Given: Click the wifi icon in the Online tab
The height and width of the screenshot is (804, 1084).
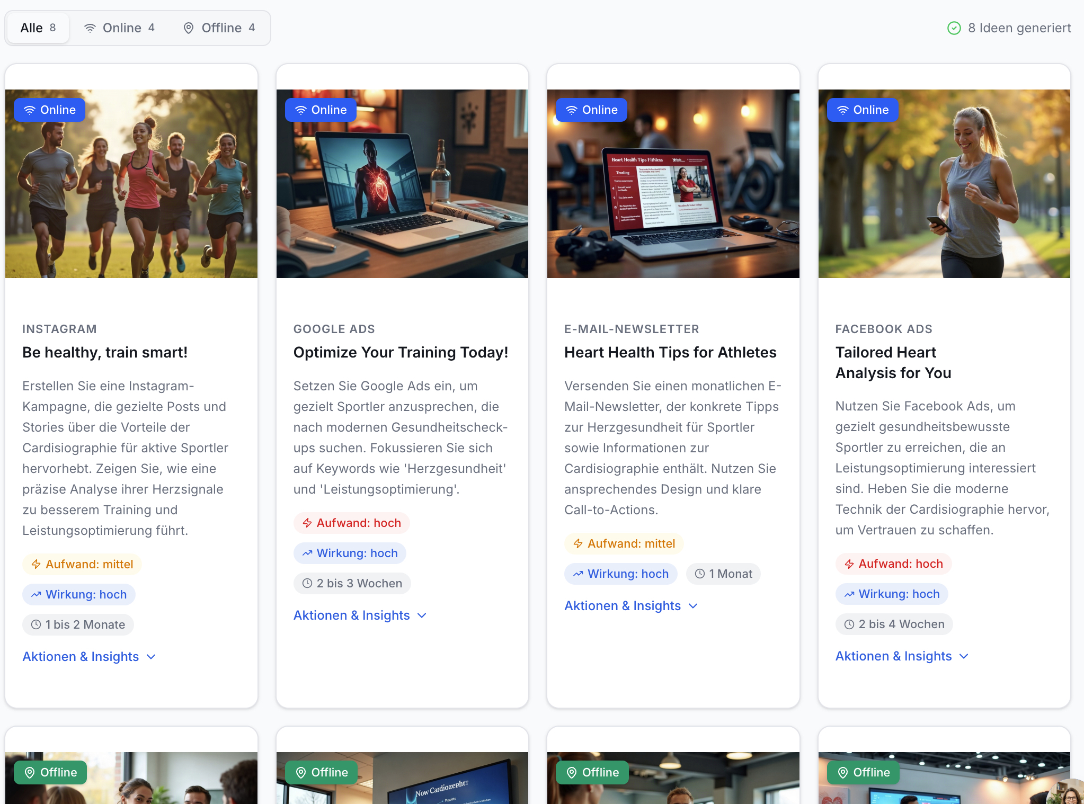Looking at the screenshot, I should point(90,28).
